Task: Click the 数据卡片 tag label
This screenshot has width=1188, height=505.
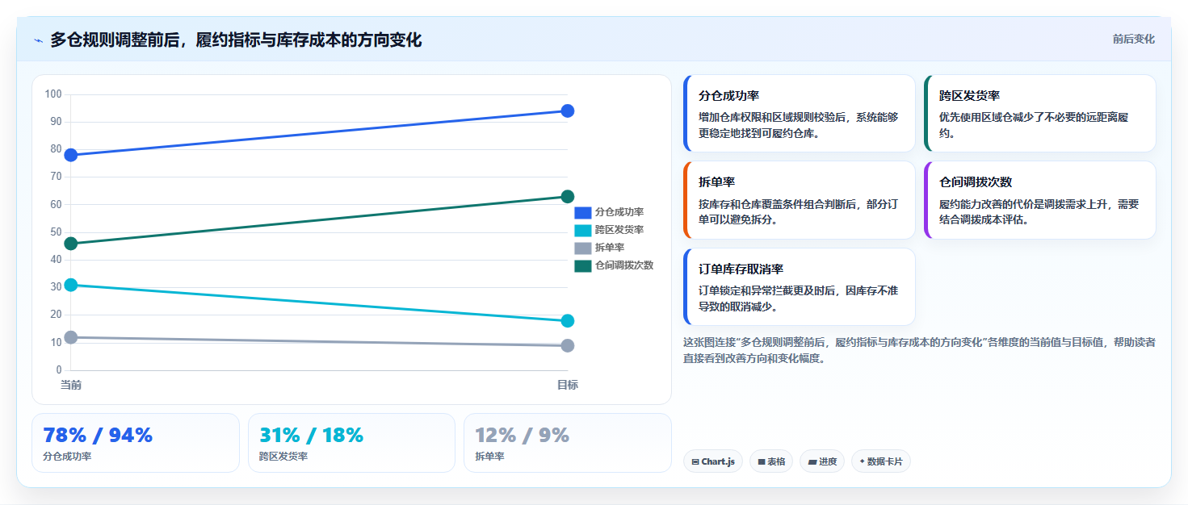Action: point(885,462)
